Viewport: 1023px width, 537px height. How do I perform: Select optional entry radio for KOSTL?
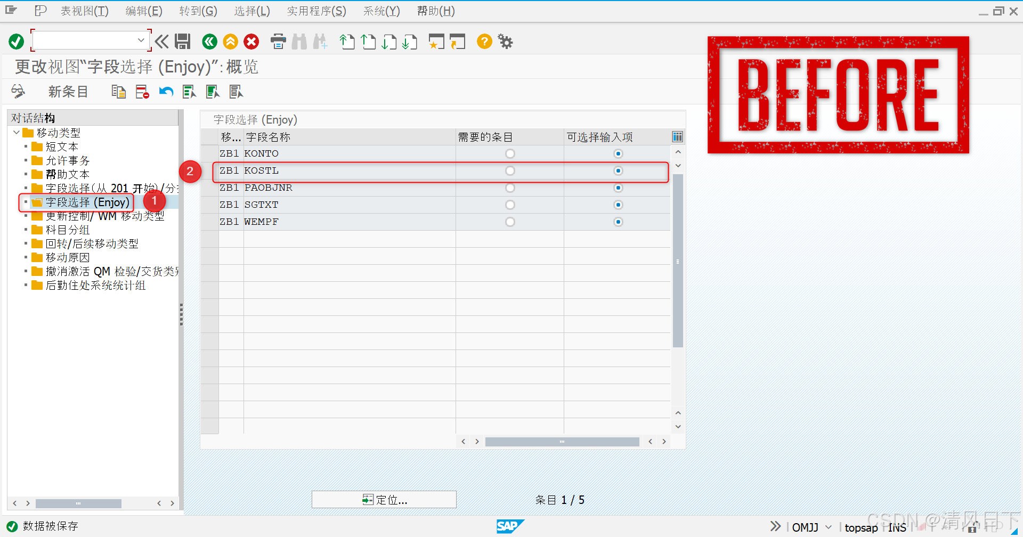618,170
